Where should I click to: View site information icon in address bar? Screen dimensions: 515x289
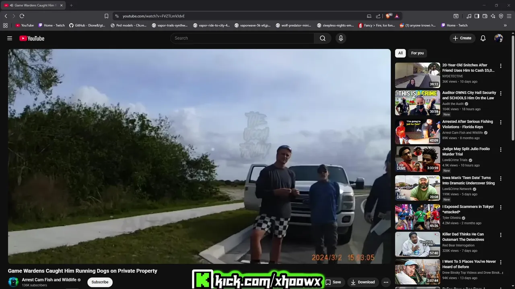117,16
